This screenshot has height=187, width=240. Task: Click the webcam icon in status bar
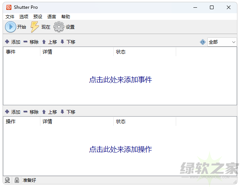pos(7,180)
